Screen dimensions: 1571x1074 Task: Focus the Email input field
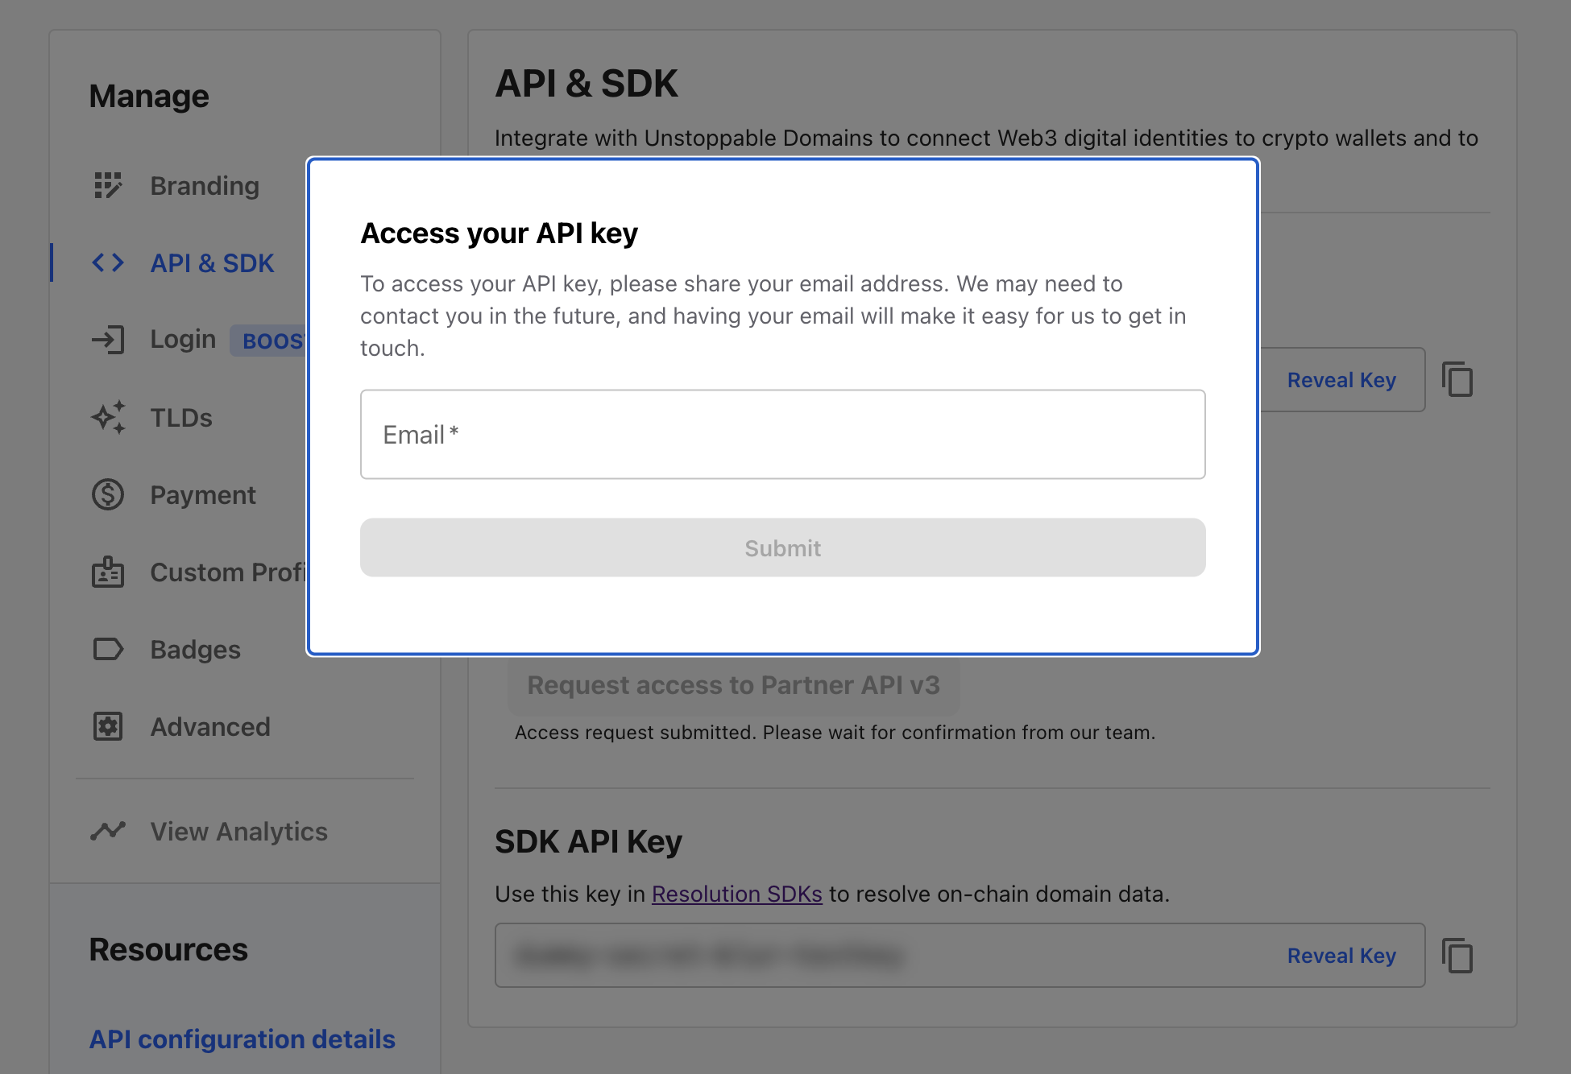[782, 435]
